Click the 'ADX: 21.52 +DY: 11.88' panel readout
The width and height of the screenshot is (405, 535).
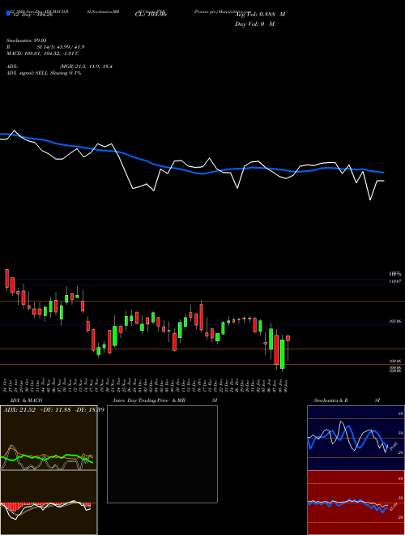pos(53,409)
